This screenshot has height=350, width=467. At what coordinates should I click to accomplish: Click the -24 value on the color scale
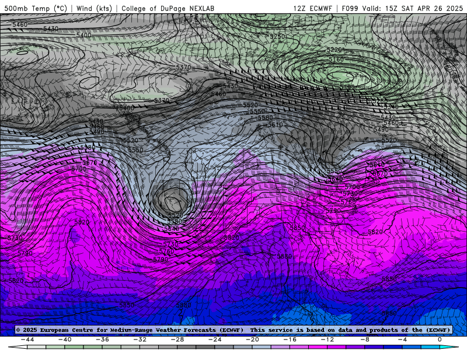pos(215,339)
